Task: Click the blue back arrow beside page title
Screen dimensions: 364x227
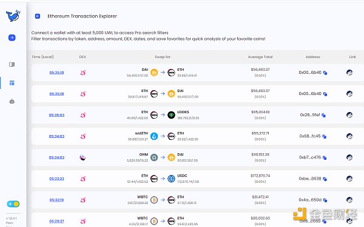Action: 38,16
